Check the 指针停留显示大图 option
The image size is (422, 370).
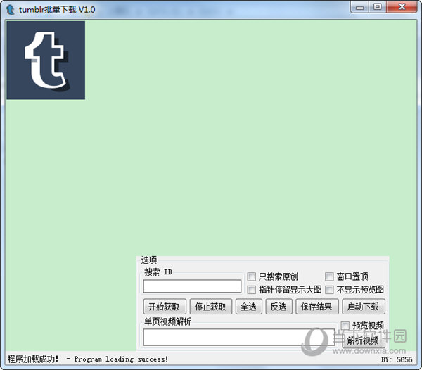click(x=251, y=290)
